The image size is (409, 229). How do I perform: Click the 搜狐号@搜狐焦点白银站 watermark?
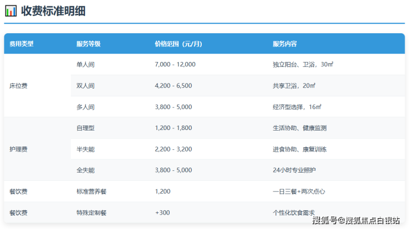[x=355, y=221]
